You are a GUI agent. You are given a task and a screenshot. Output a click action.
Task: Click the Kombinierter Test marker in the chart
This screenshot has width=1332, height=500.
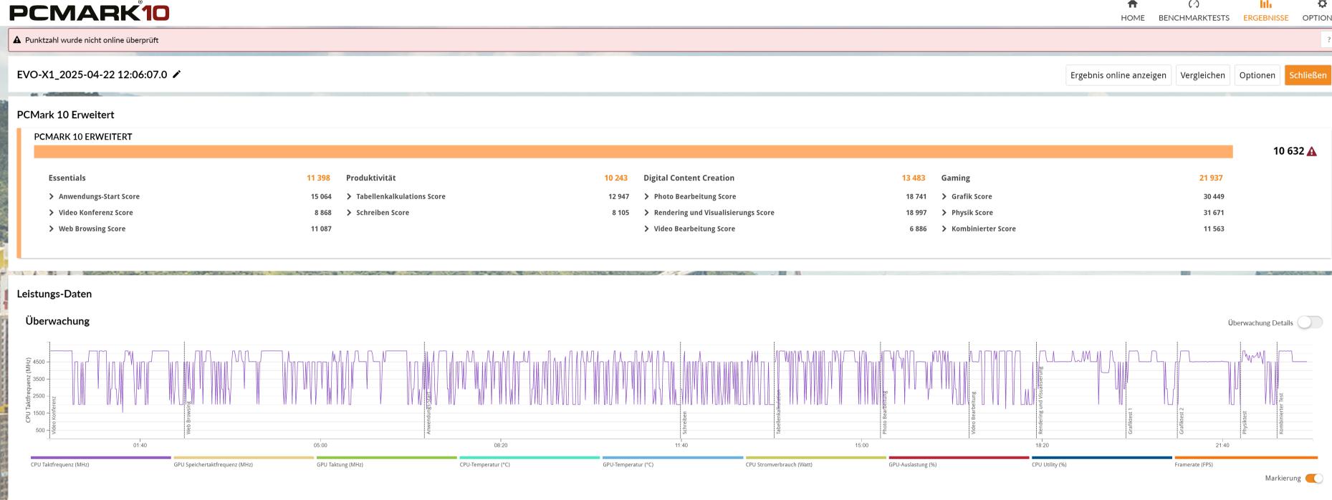pyautogui.click(x=1281, y=414)
